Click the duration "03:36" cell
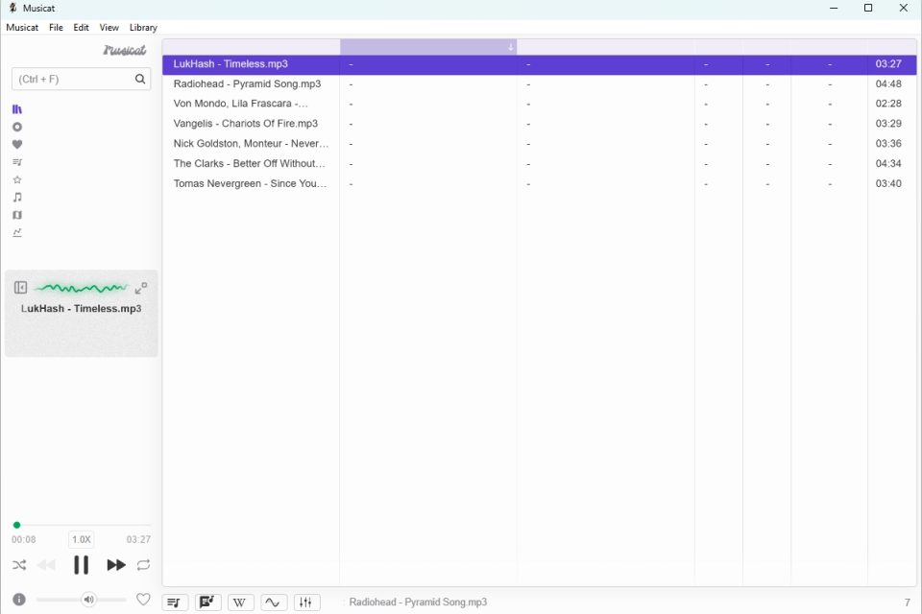This screenshot has width=922, height=614. (887, 143)
